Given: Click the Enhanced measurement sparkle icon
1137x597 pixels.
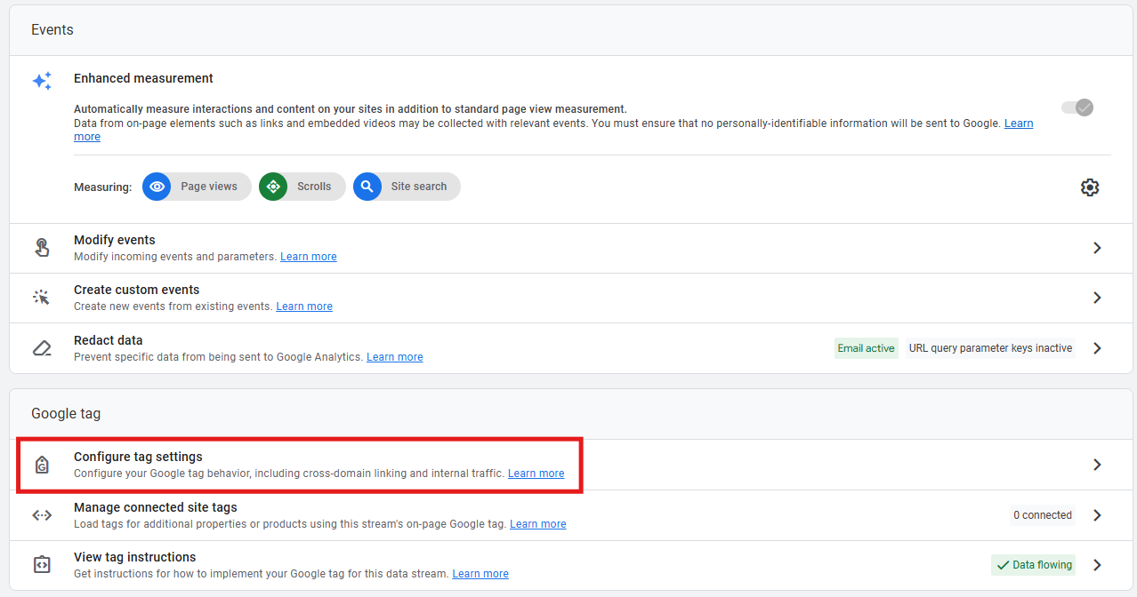Looking at the screenshot, I should click(42, 81).
